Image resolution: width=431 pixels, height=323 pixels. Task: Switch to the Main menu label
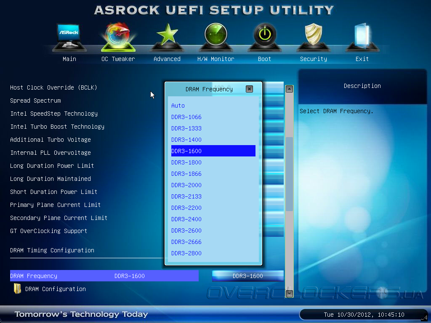point(69,59)
